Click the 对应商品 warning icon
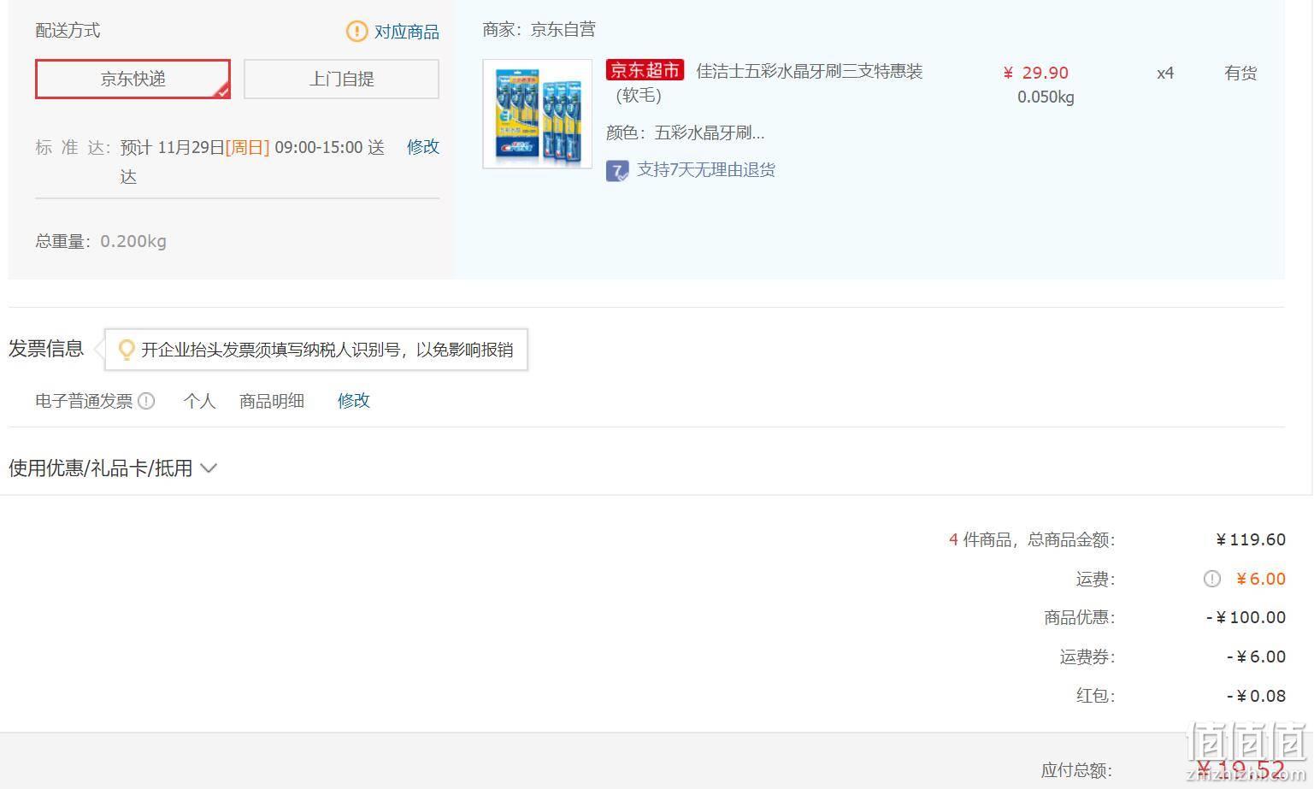The width and height of the screenshot is (1314, 789). pyautogui.click(x=356, y=32)
